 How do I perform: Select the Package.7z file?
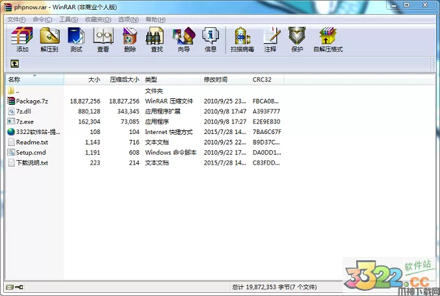[32, 101]
